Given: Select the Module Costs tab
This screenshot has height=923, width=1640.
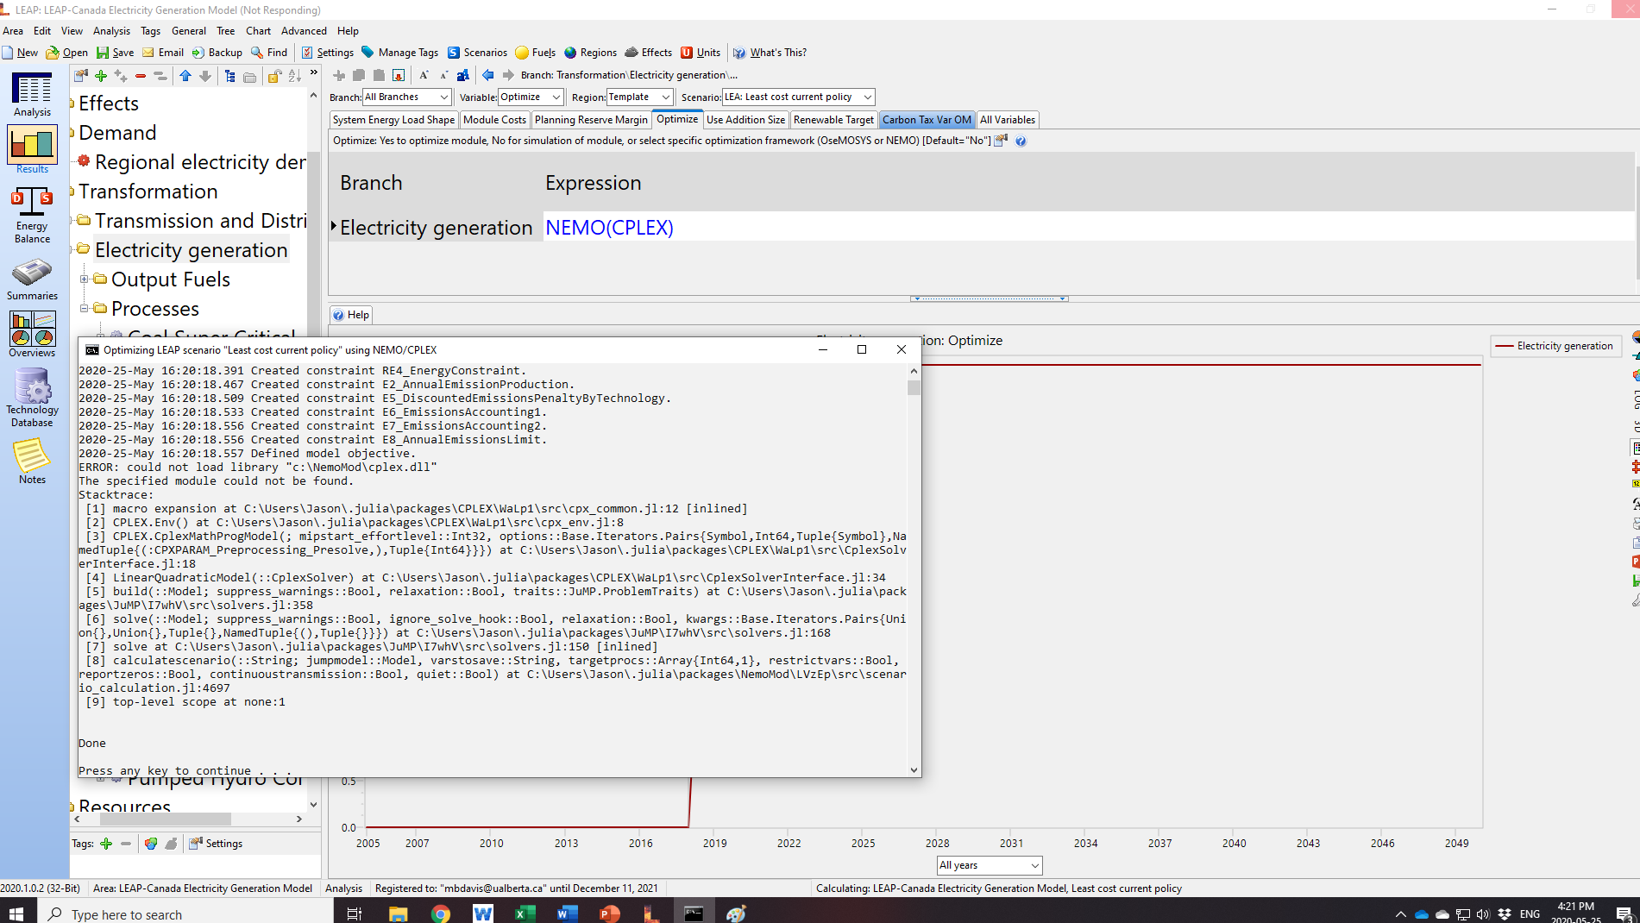Looking at the screenshot, I should click(494, 120).
